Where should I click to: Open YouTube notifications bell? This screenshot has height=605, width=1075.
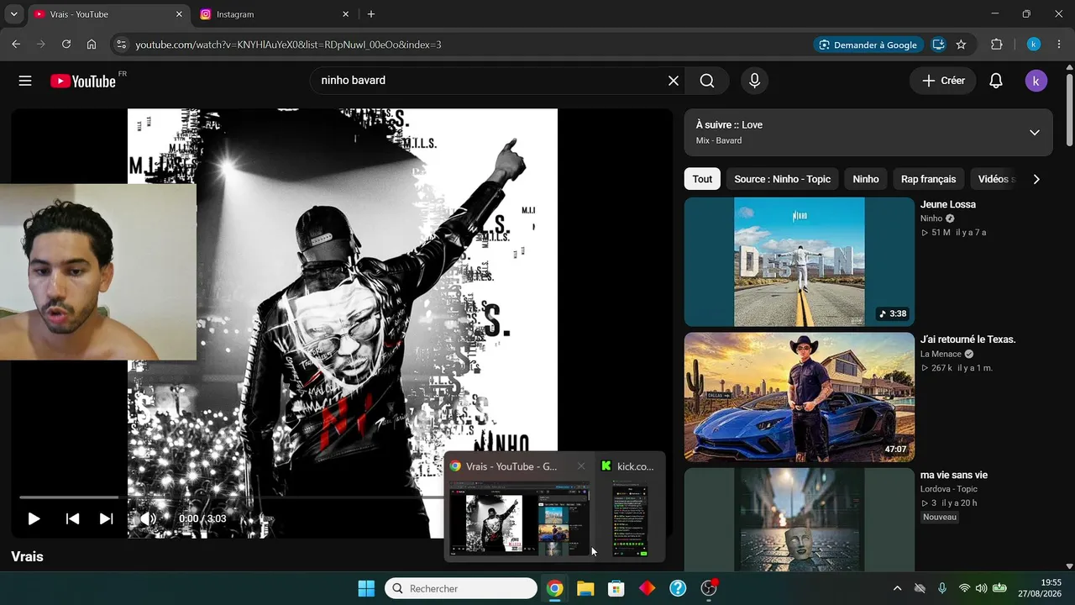(x=996, y=81)
